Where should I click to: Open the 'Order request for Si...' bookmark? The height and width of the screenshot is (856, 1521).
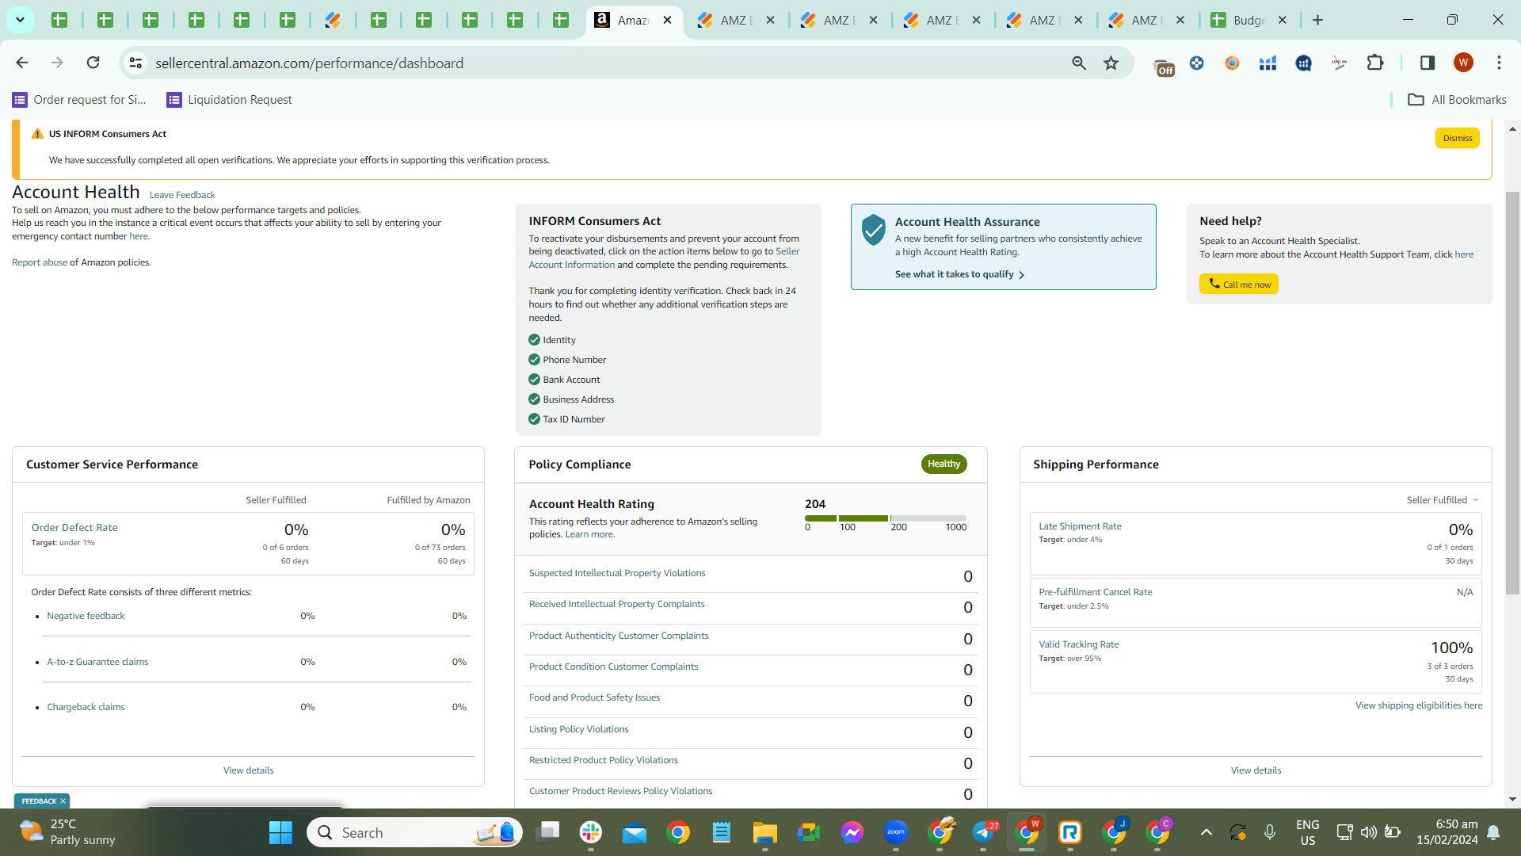click(x=79, y=100)
